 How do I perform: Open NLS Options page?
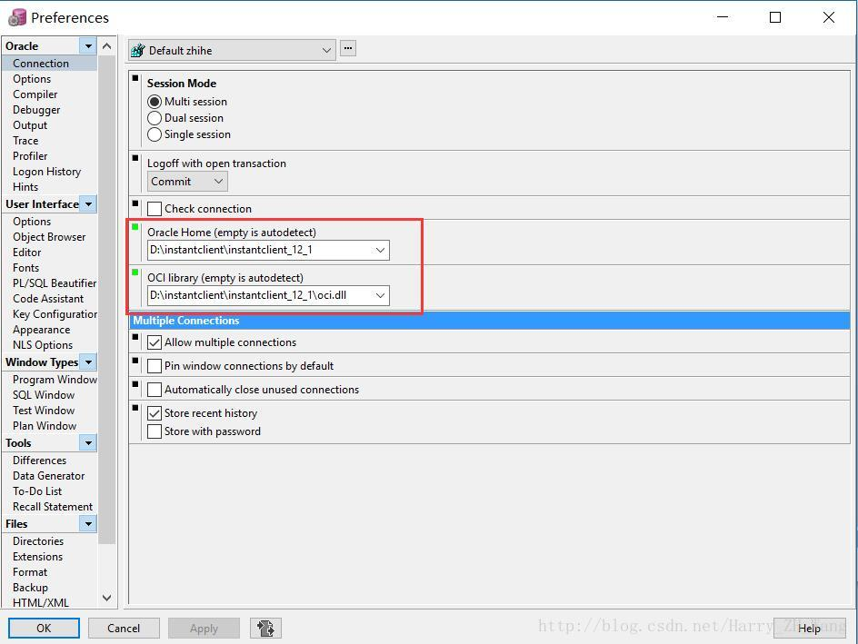43,345
